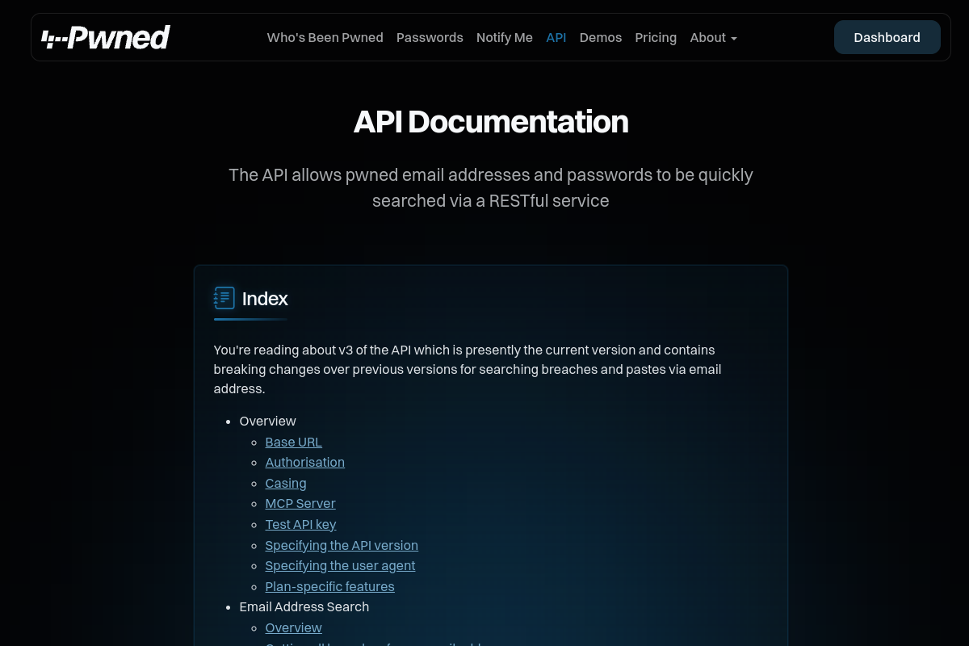Click Specifying the API version link
The image size is (969, 646).
pyautogui.click(x=342, y=545)
